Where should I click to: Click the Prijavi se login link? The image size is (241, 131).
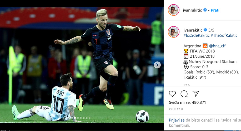tap(177, 120)
